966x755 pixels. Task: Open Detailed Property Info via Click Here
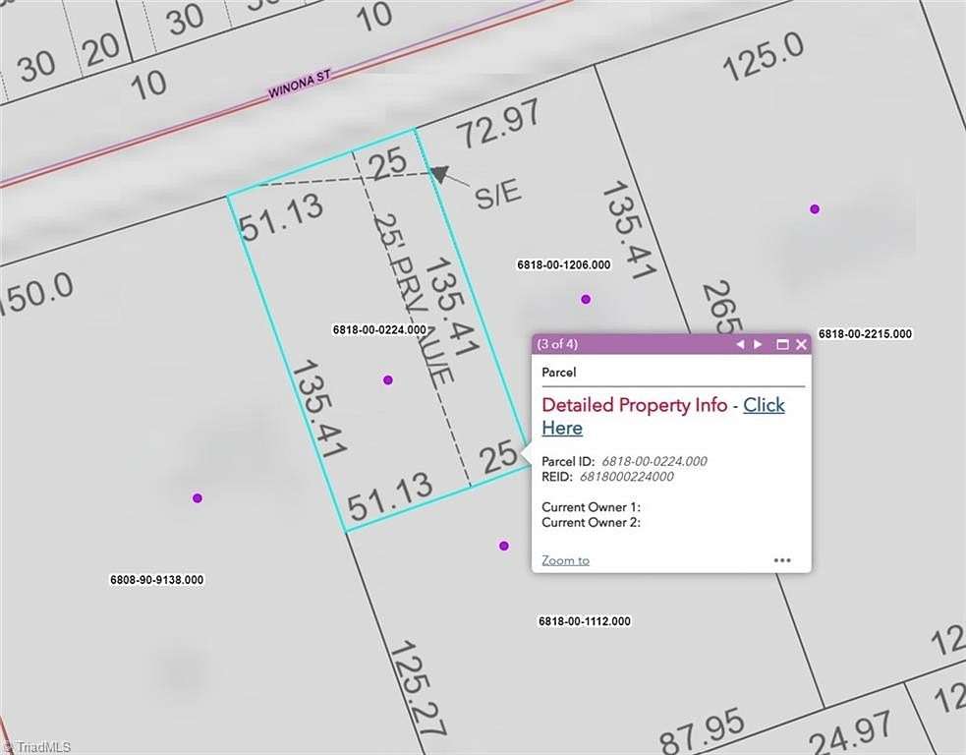pos(764,405)
